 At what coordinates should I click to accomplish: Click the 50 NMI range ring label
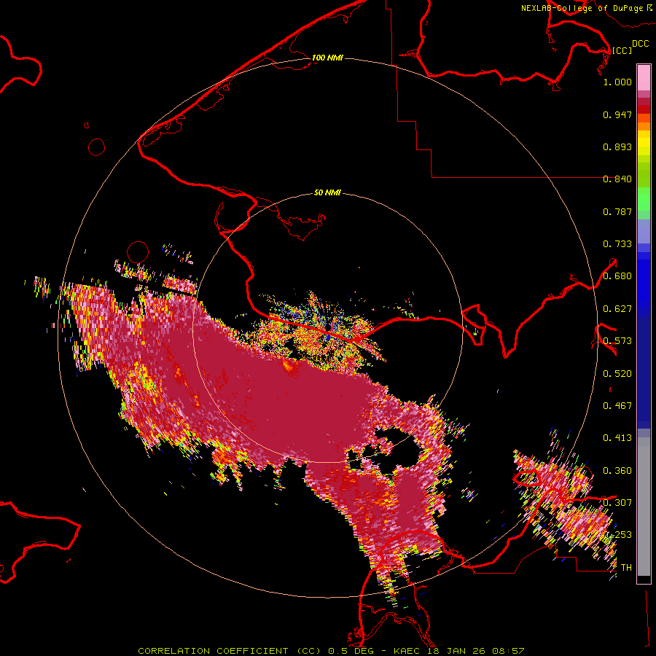point(327,193)
